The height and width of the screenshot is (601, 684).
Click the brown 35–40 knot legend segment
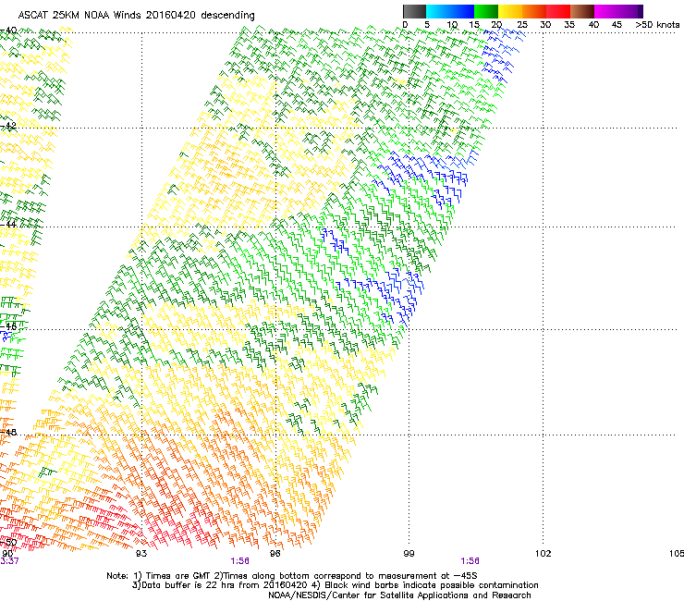coord(582,11)
